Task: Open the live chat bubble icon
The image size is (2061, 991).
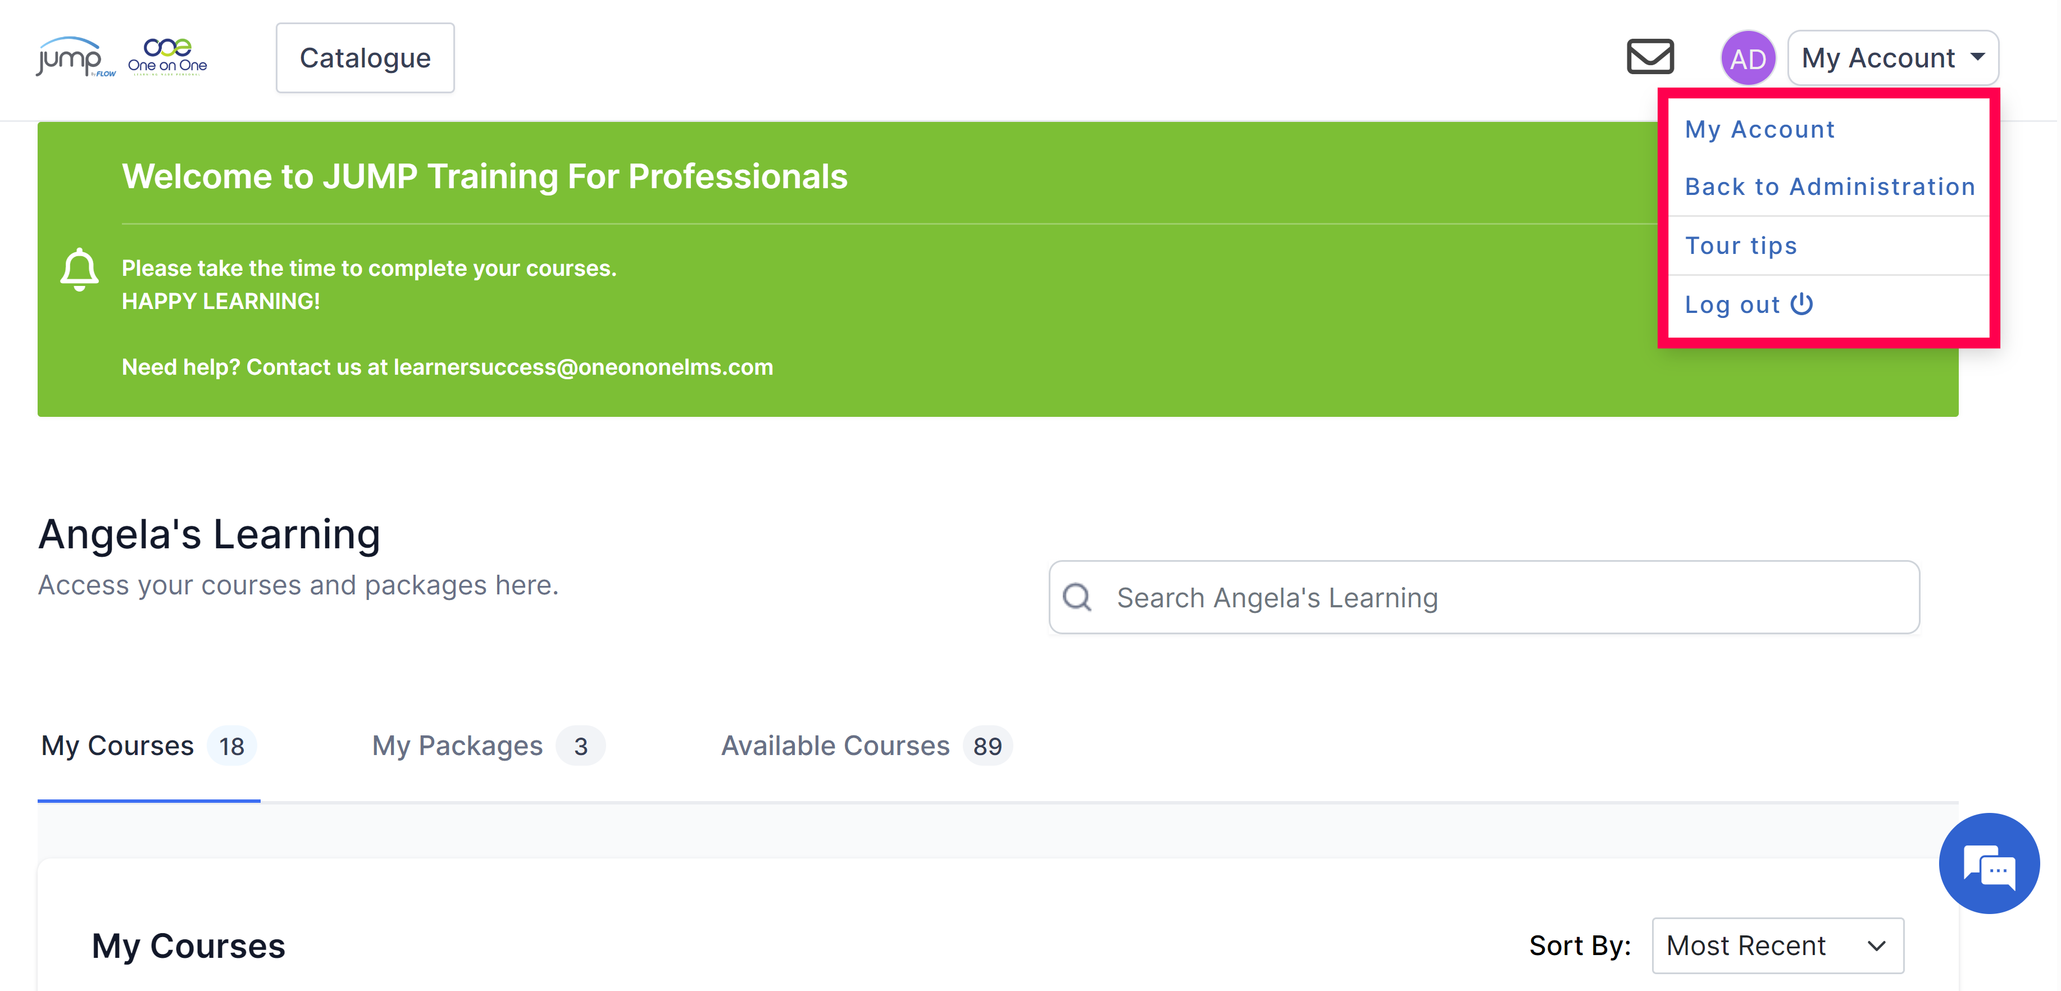Action: 1989,863
